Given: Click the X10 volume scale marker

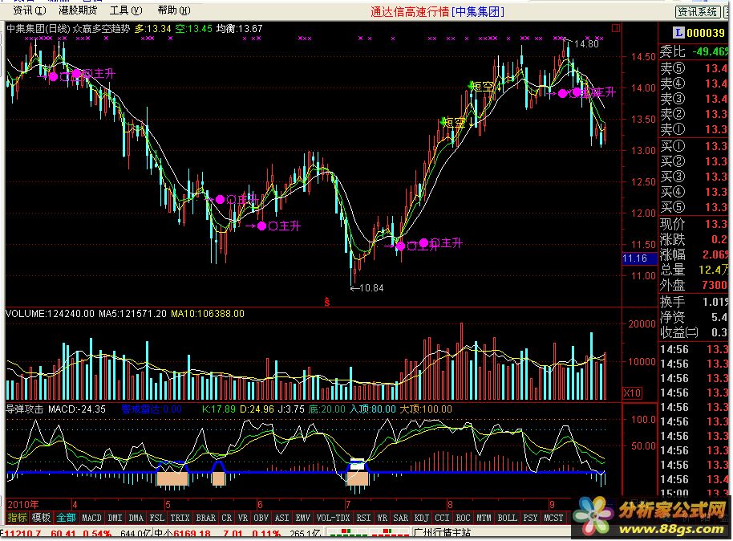Looking at the screenshot, I should click(633, 393).
